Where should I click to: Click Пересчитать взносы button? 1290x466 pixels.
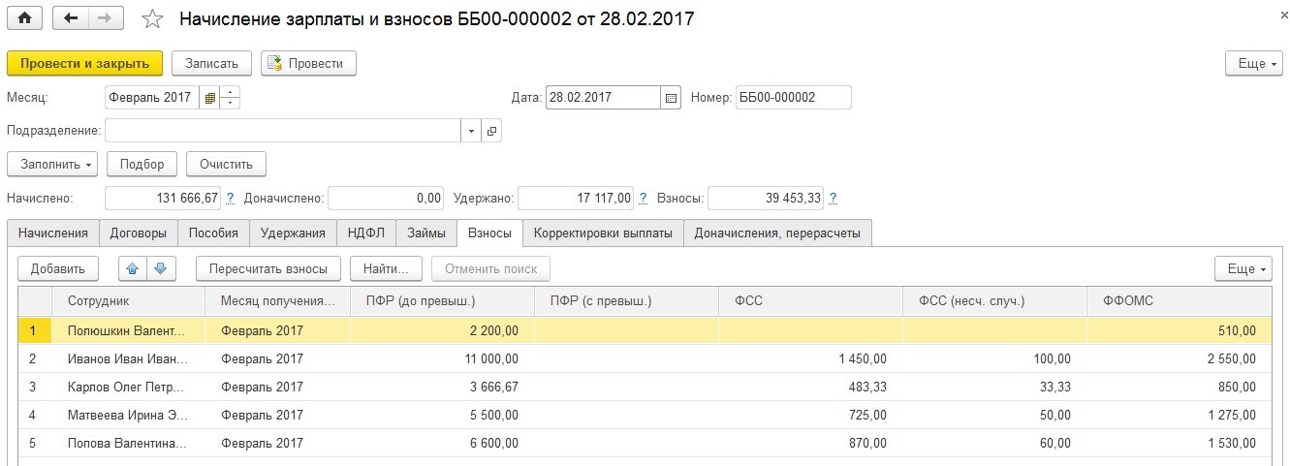point(268,268)
